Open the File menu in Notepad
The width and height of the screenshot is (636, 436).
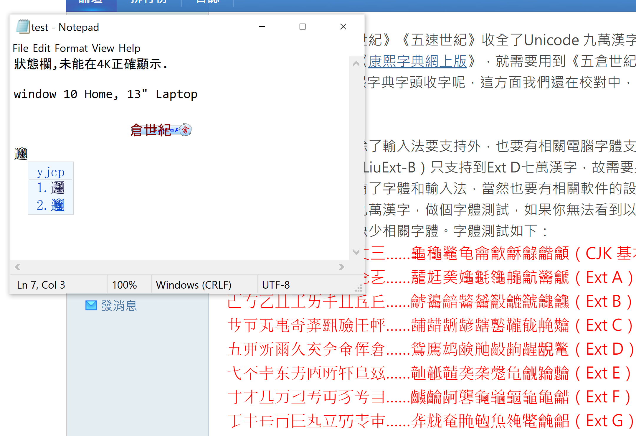point(21,48)
